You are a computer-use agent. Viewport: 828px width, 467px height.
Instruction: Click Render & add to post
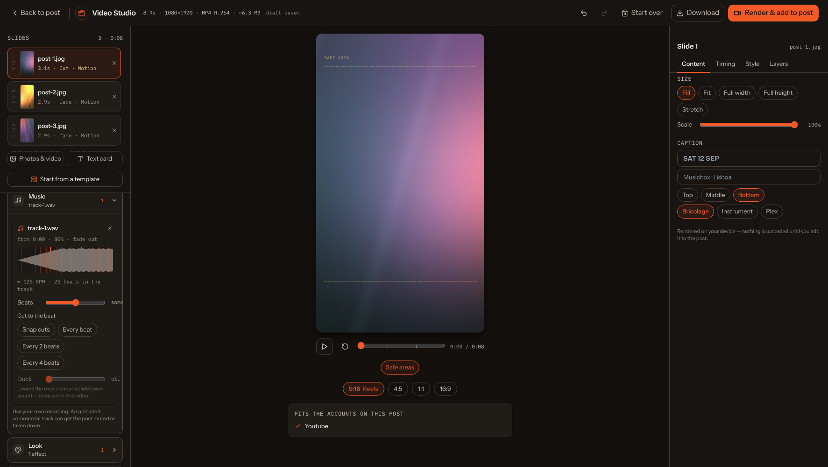(773, 13)
